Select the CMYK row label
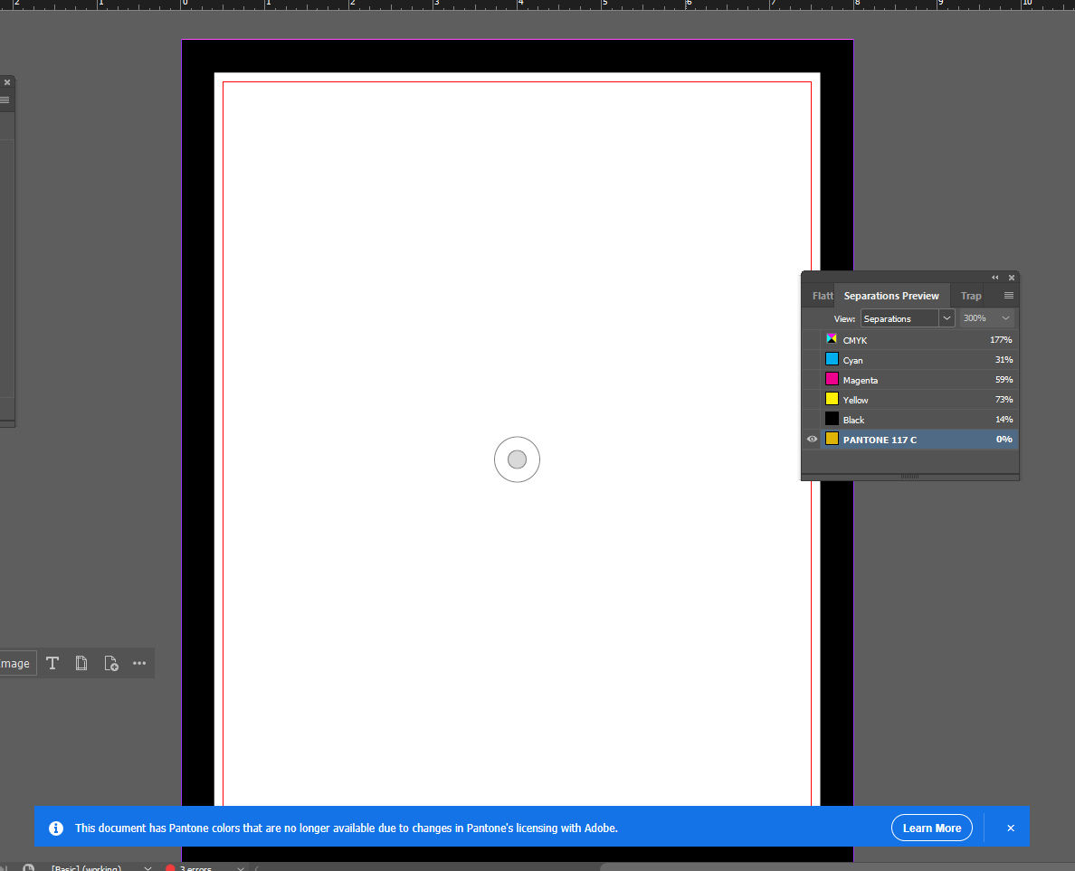Screen dimensions: 1075x871 coord(855,341)
